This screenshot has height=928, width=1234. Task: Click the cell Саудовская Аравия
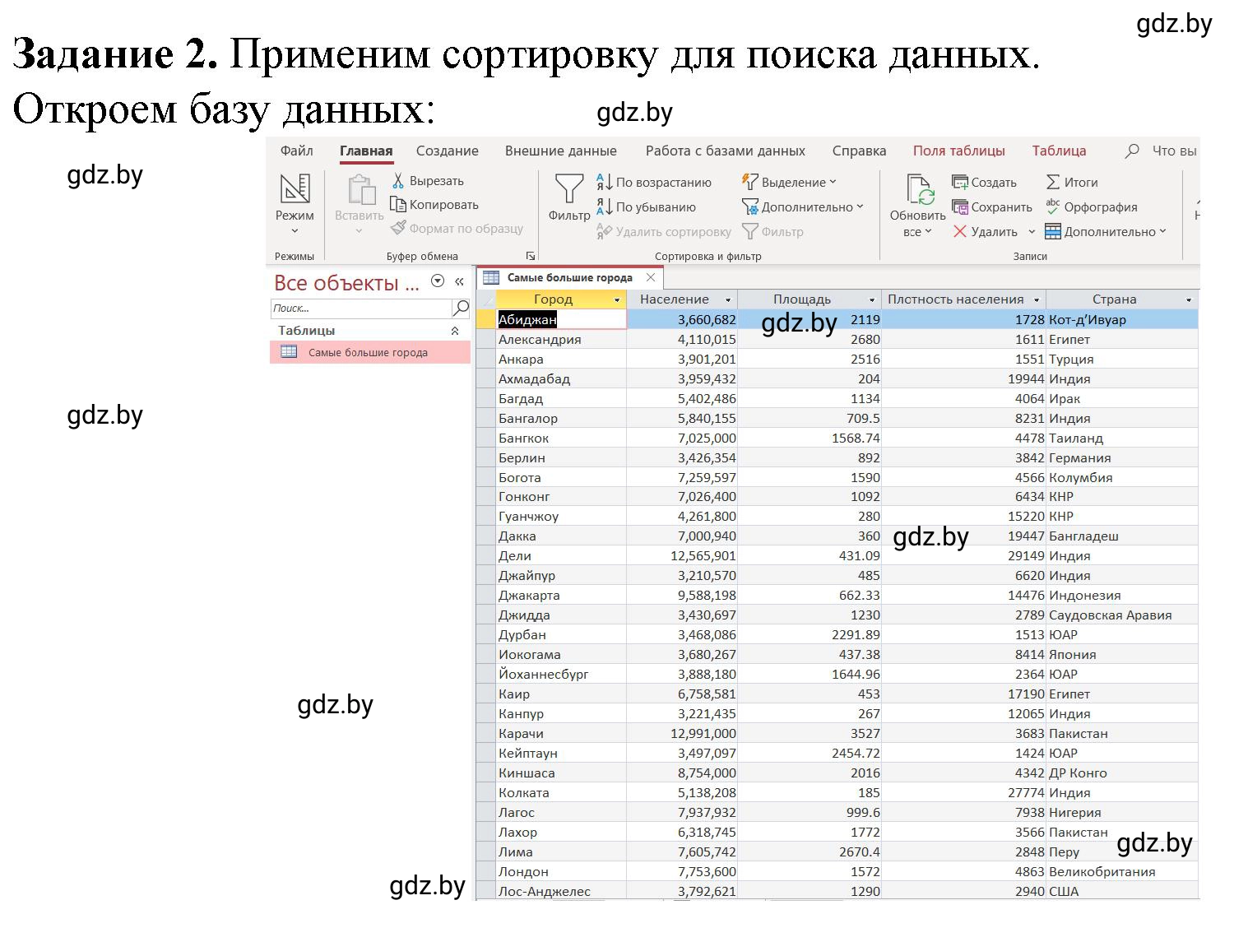[1122, 615]
